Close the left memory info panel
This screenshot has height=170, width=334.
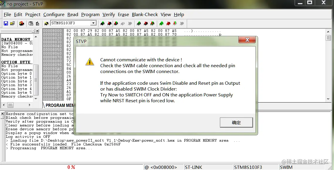pyautogui.click(x=37, y=31)
